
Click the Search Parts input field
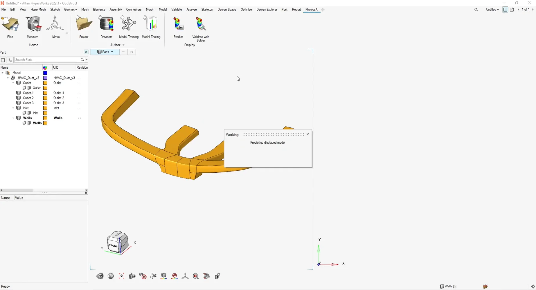(47, 60)
